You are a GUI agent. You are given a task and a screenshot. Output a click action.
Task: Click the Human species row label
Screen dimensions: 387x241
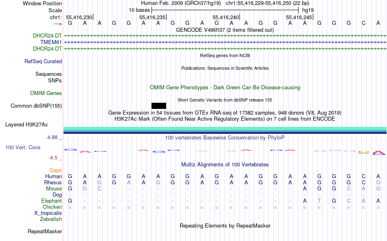coord(53,176)
